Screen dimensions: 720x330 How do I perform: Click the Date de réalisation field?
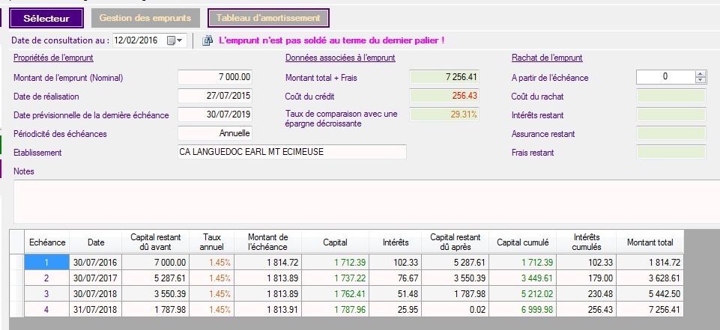click(x=215, y=96)
